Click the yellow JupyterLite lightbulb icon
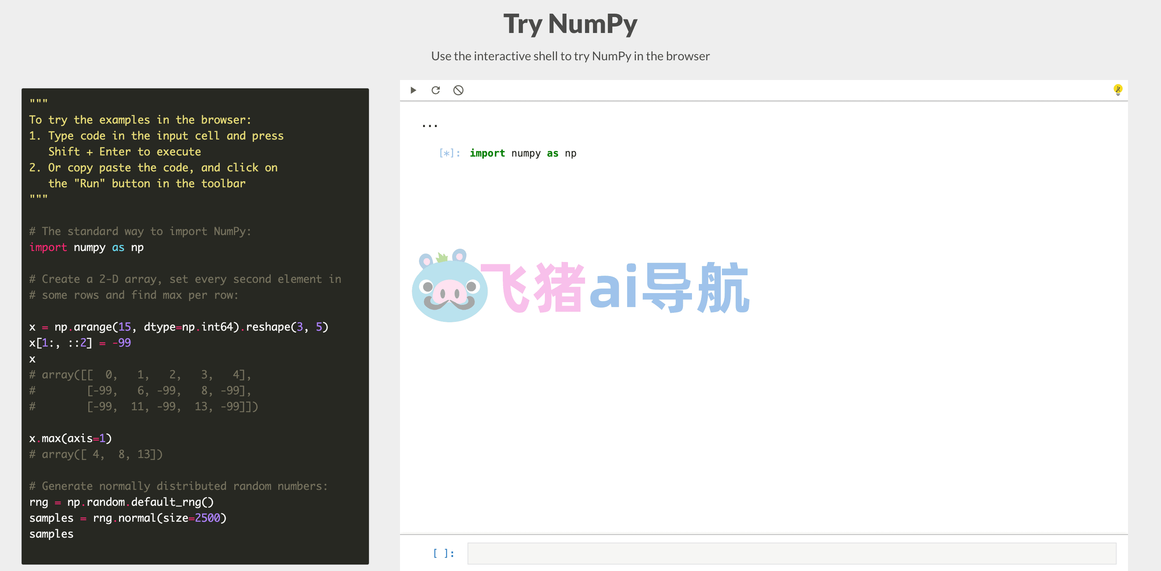The height and width of the screenshot is (571, 1161). [x=1118, y=90]
